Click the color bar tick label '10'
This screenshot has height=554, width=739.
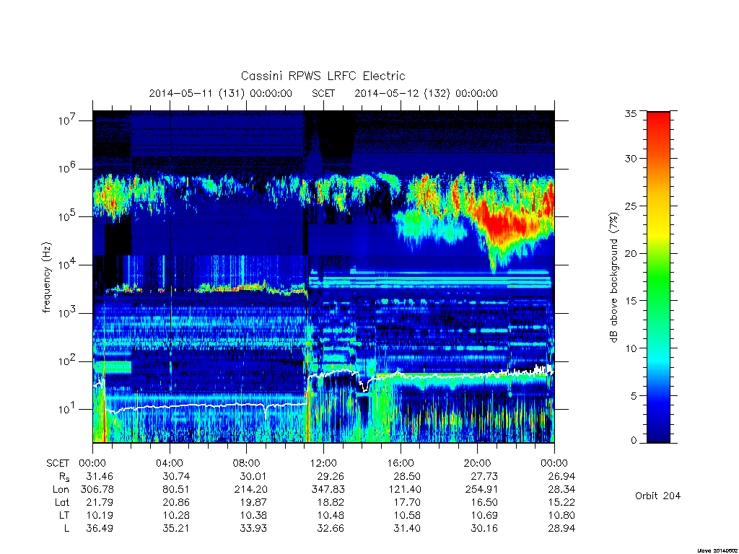click(x=630, y=348)
